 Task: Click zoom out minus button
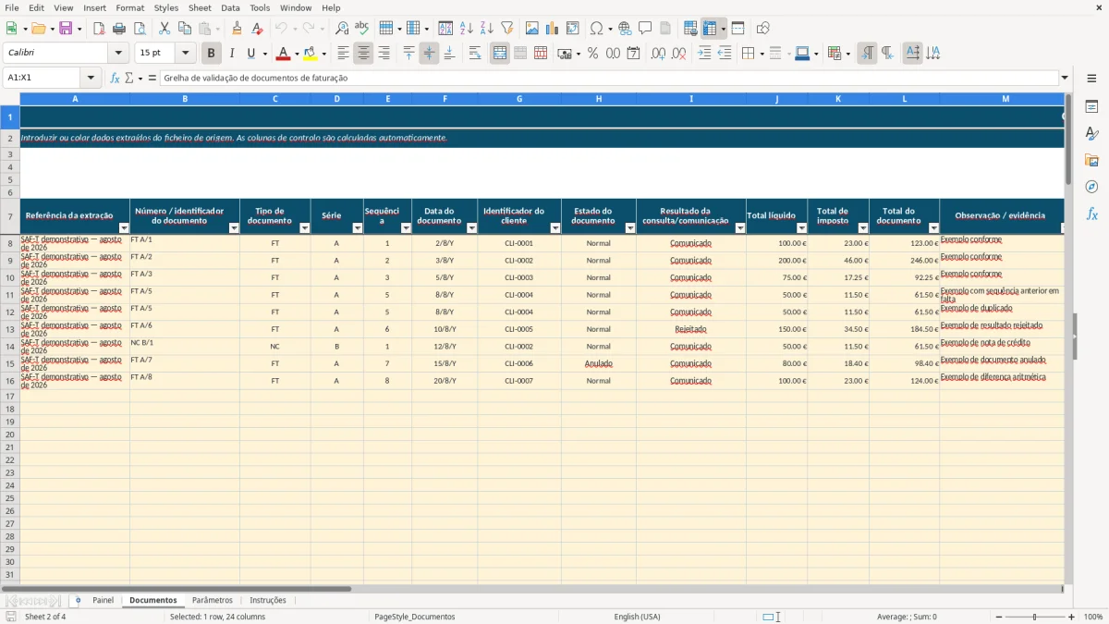tap(999, 617)
